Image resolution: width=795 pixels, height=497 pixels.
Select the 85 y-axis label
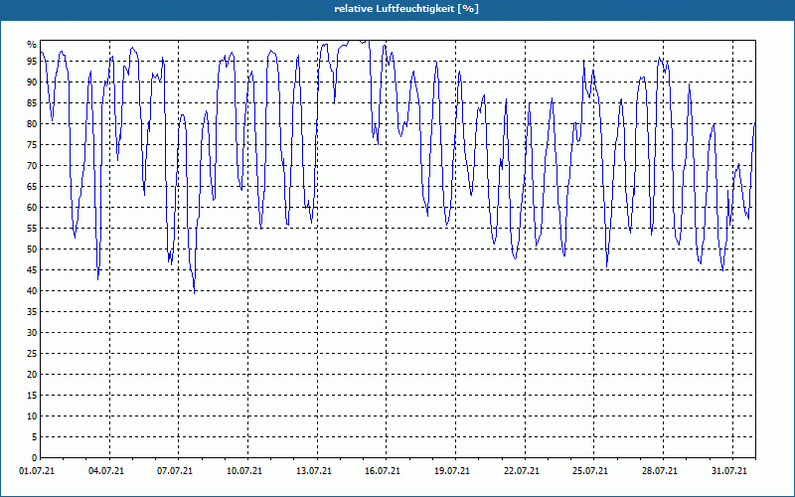coord(32,103)
